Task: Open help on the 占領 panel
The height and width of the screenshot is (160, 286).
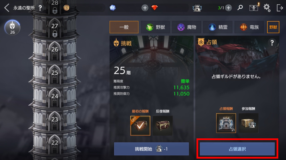Action: point(272,43)
